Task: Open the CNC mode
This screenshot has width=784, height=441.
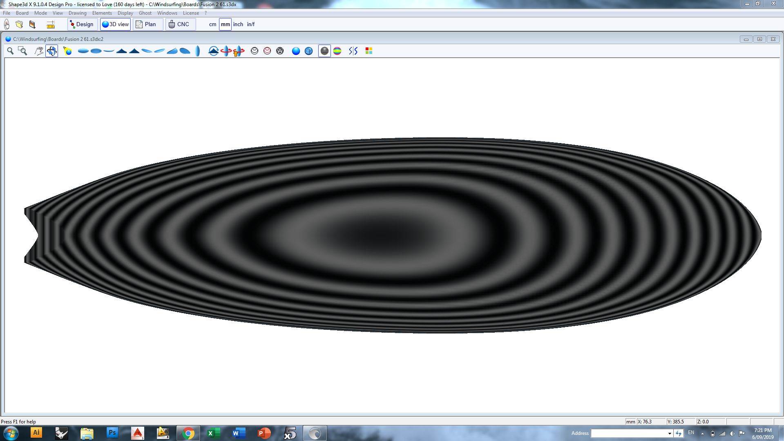Action: [x=180, y=25]
